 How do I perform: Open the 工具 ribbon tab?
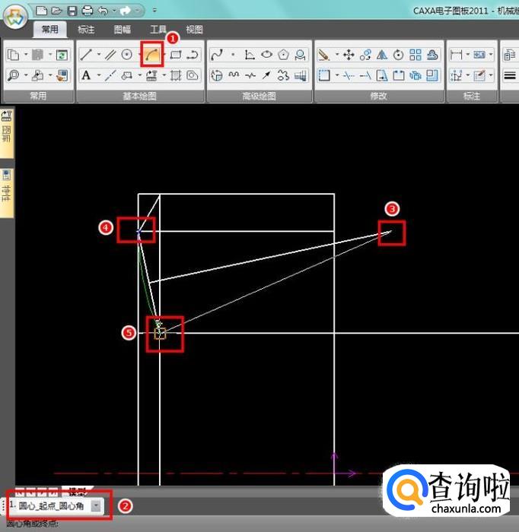click(158, 30)
